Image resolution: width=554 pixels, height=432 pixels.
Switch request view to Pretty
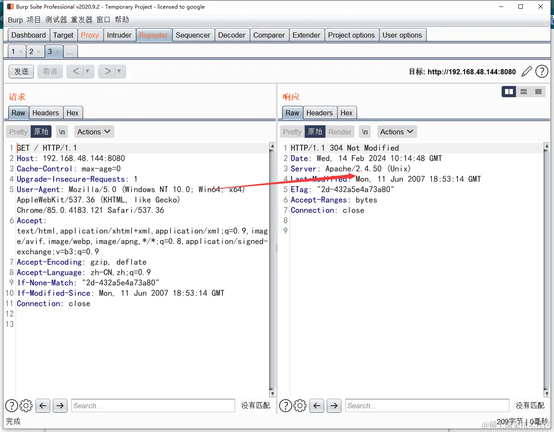18,132
